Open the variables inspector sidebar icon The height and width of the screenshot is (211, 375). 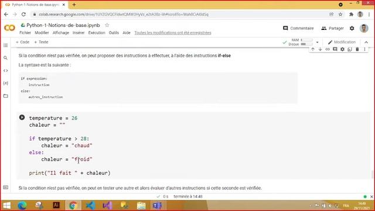coord(5,83)
